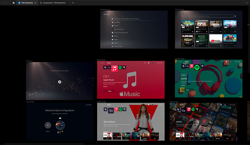Click the Spotify icon on disney page
The height and width of the screenshot is (145, 250).
click(x=120, y=109)
